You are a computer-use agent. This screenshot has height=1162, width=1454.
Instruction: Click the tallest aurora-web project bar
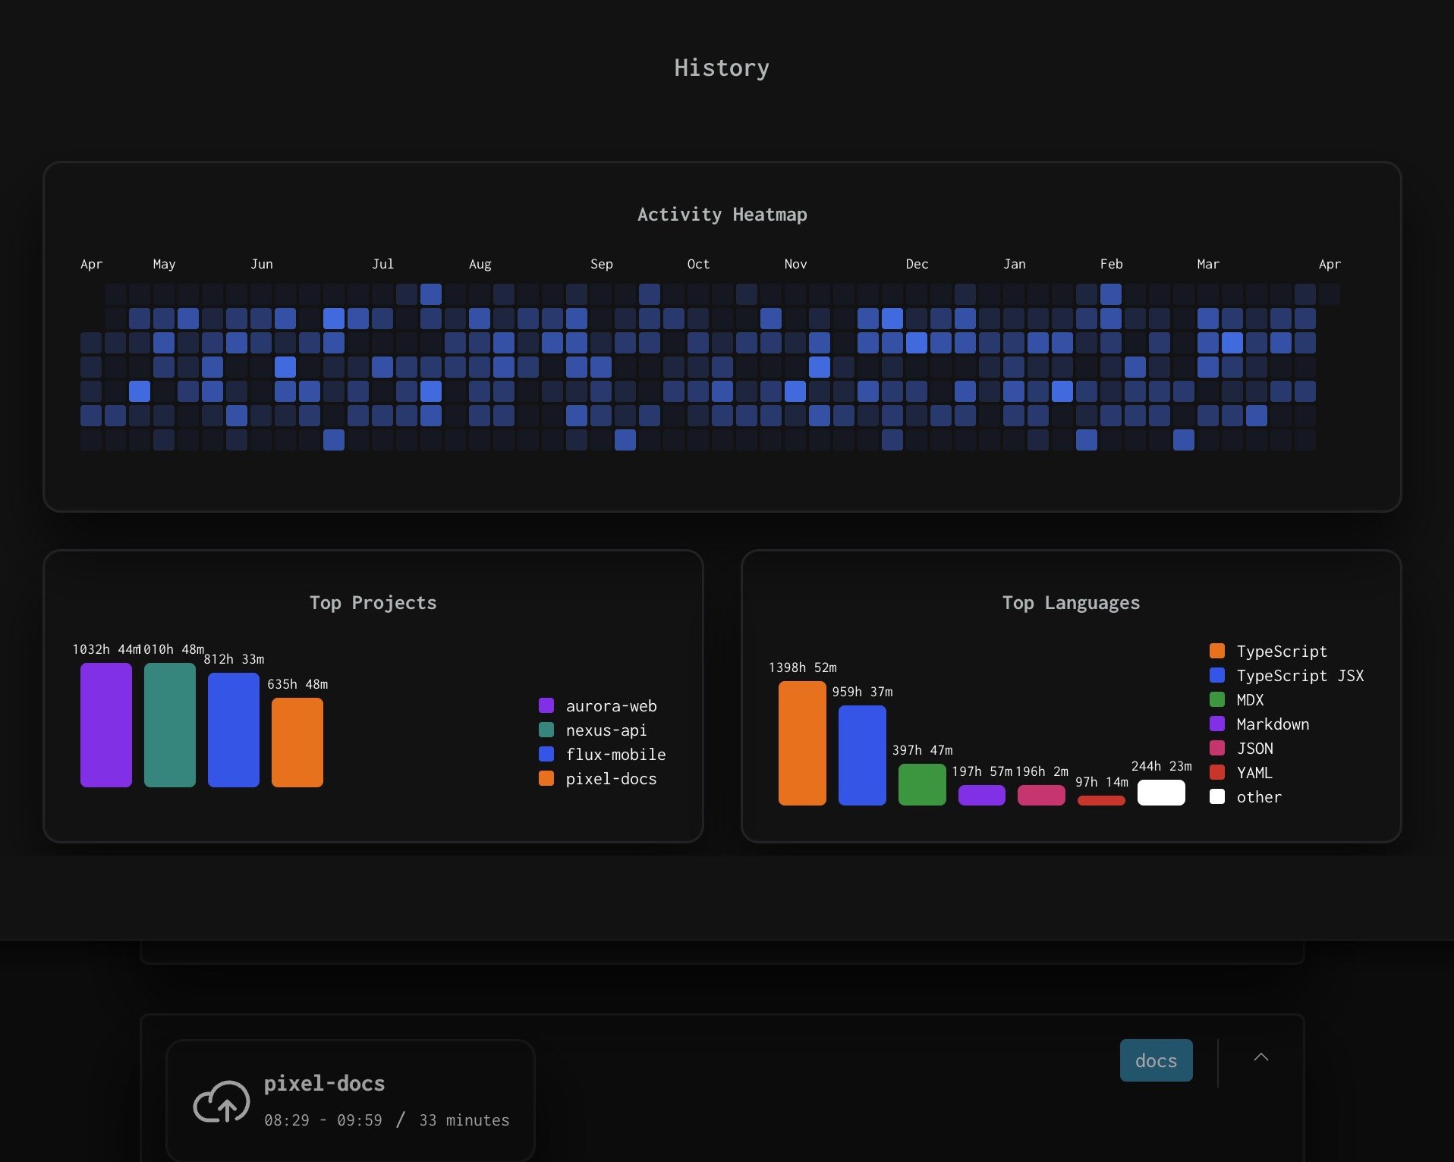pos(105,724)
